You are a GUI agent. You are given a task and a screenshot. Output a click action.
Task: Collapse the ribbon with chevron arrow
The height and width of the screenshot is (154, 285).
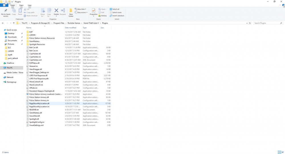point(280,5)
